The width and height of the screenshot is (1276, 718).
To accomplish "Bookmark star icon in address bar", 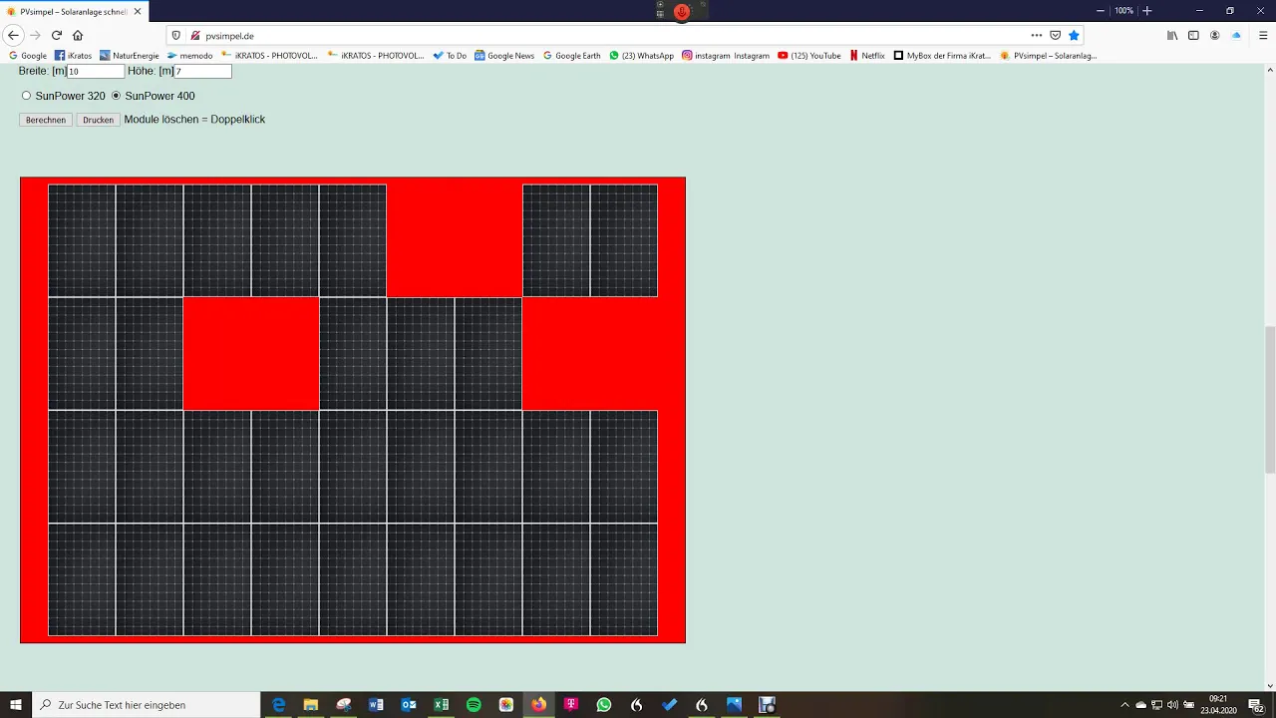I will [x=1074, y=35].
